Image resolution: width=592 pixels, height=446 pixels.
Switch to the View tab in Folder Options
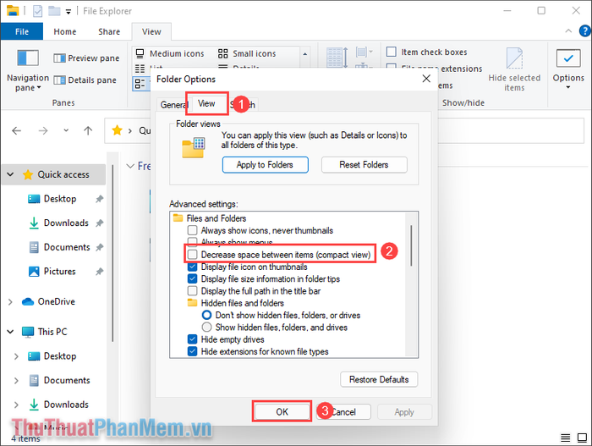[x=206, y=104]
